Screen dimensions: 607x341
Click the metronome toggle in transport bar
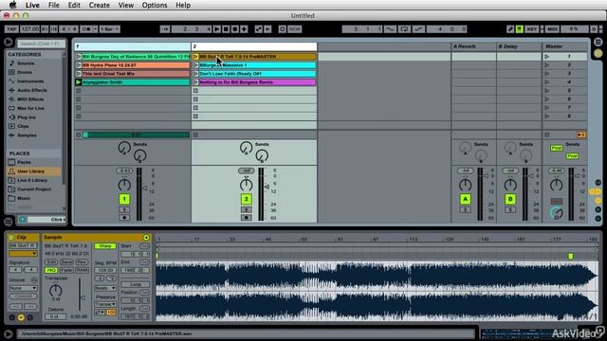coord(86,29)
